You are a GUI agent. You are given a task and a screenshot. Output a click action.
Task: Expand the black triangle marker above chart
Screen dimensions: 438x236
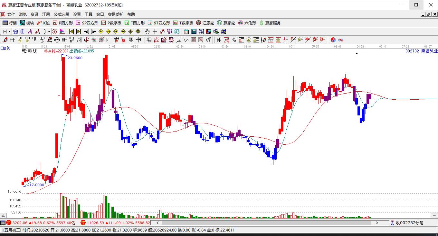pyautogui.click(x=357, y=54)
